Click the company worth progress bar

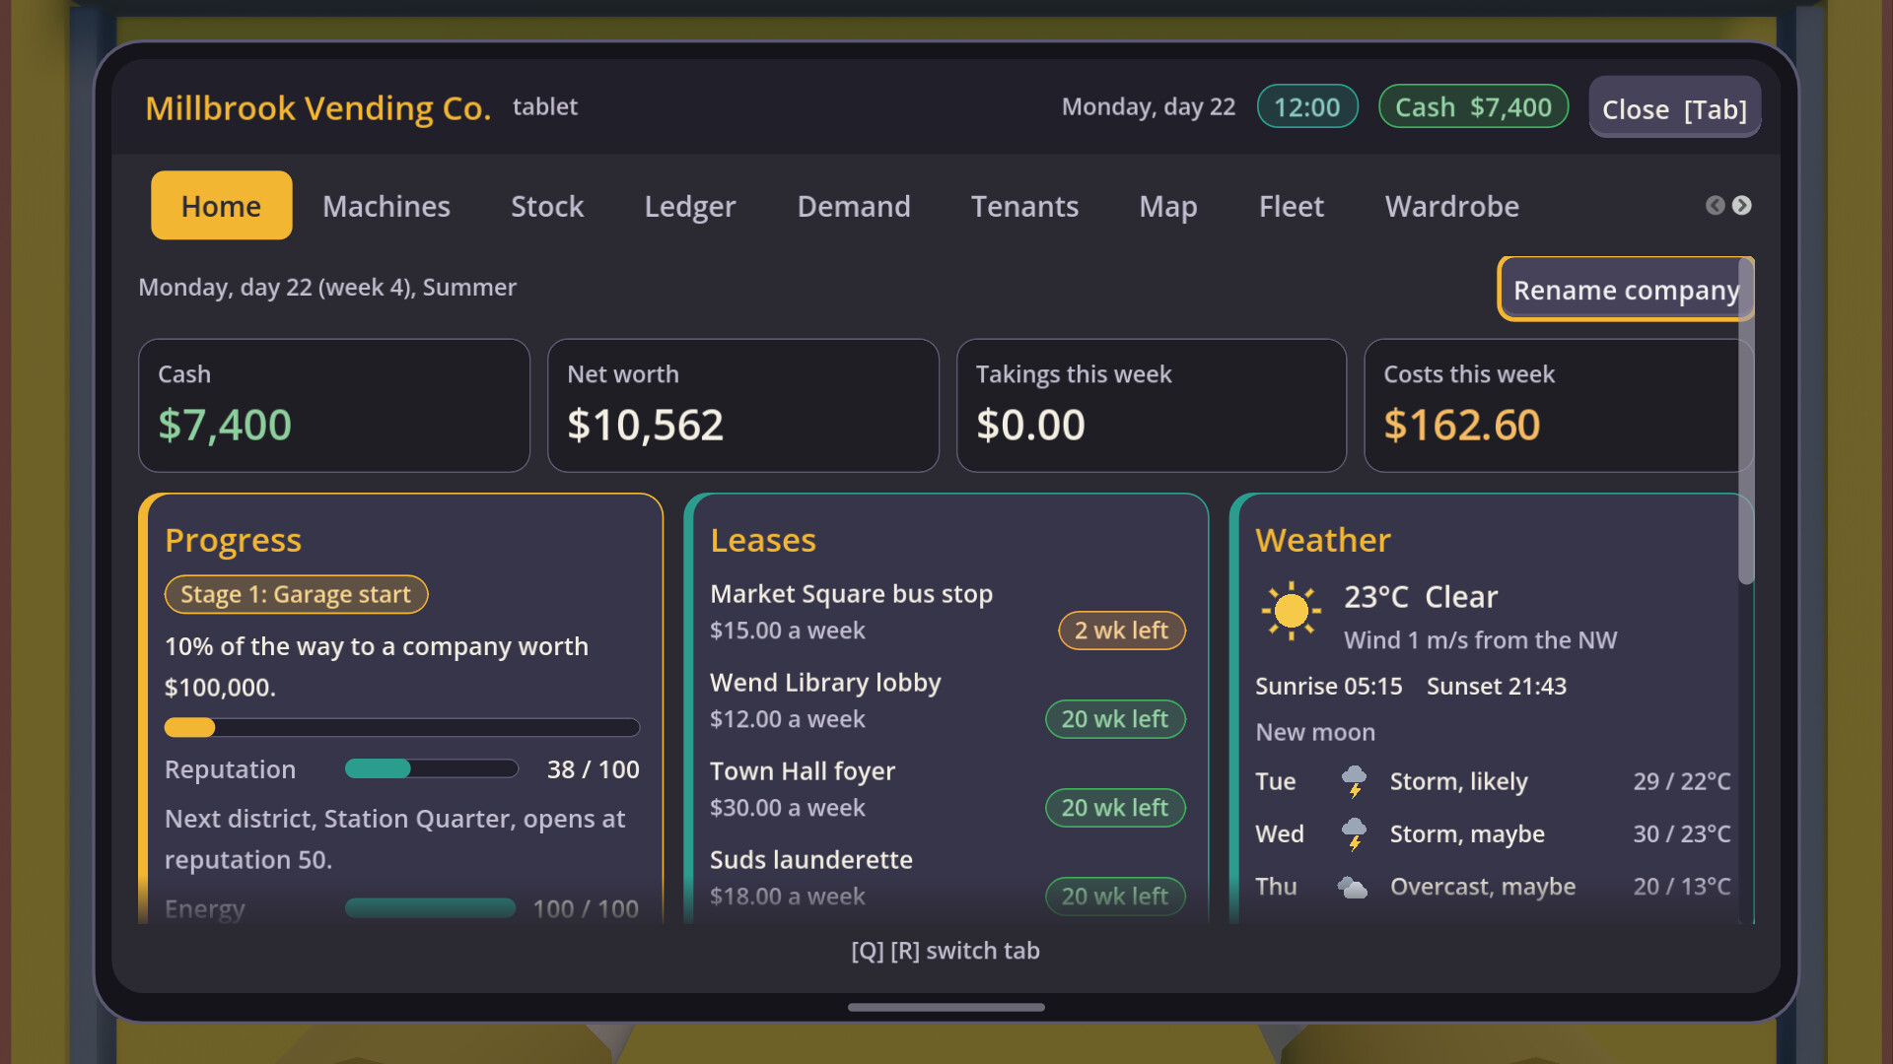pos(402,728)
